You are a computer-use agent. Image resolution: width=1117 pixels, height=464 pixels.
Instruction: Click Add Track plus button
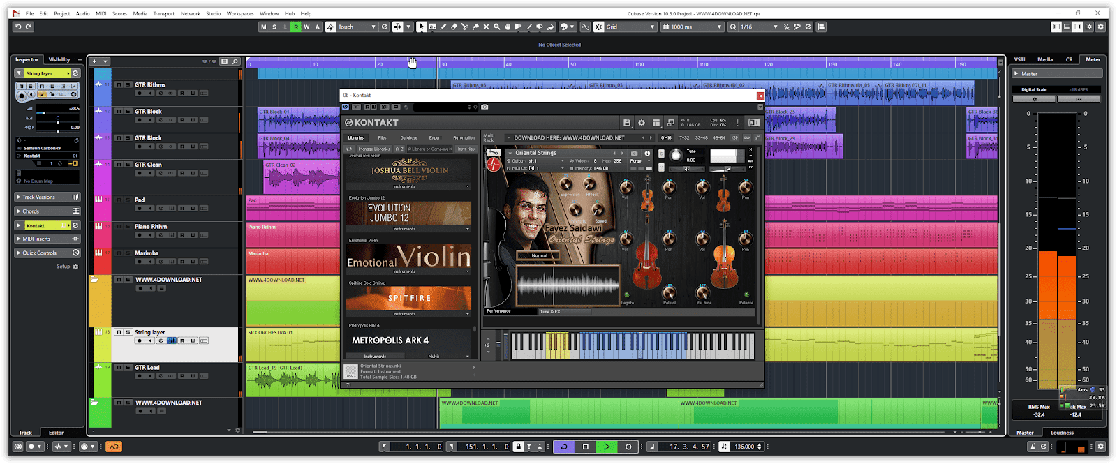95,61
